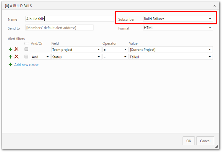Click the green plus beside Add new clause
This screenshot has height=152, width=222.
pos(10,65)
